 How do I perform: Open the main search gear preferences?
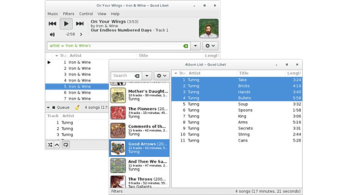[210, 46]
